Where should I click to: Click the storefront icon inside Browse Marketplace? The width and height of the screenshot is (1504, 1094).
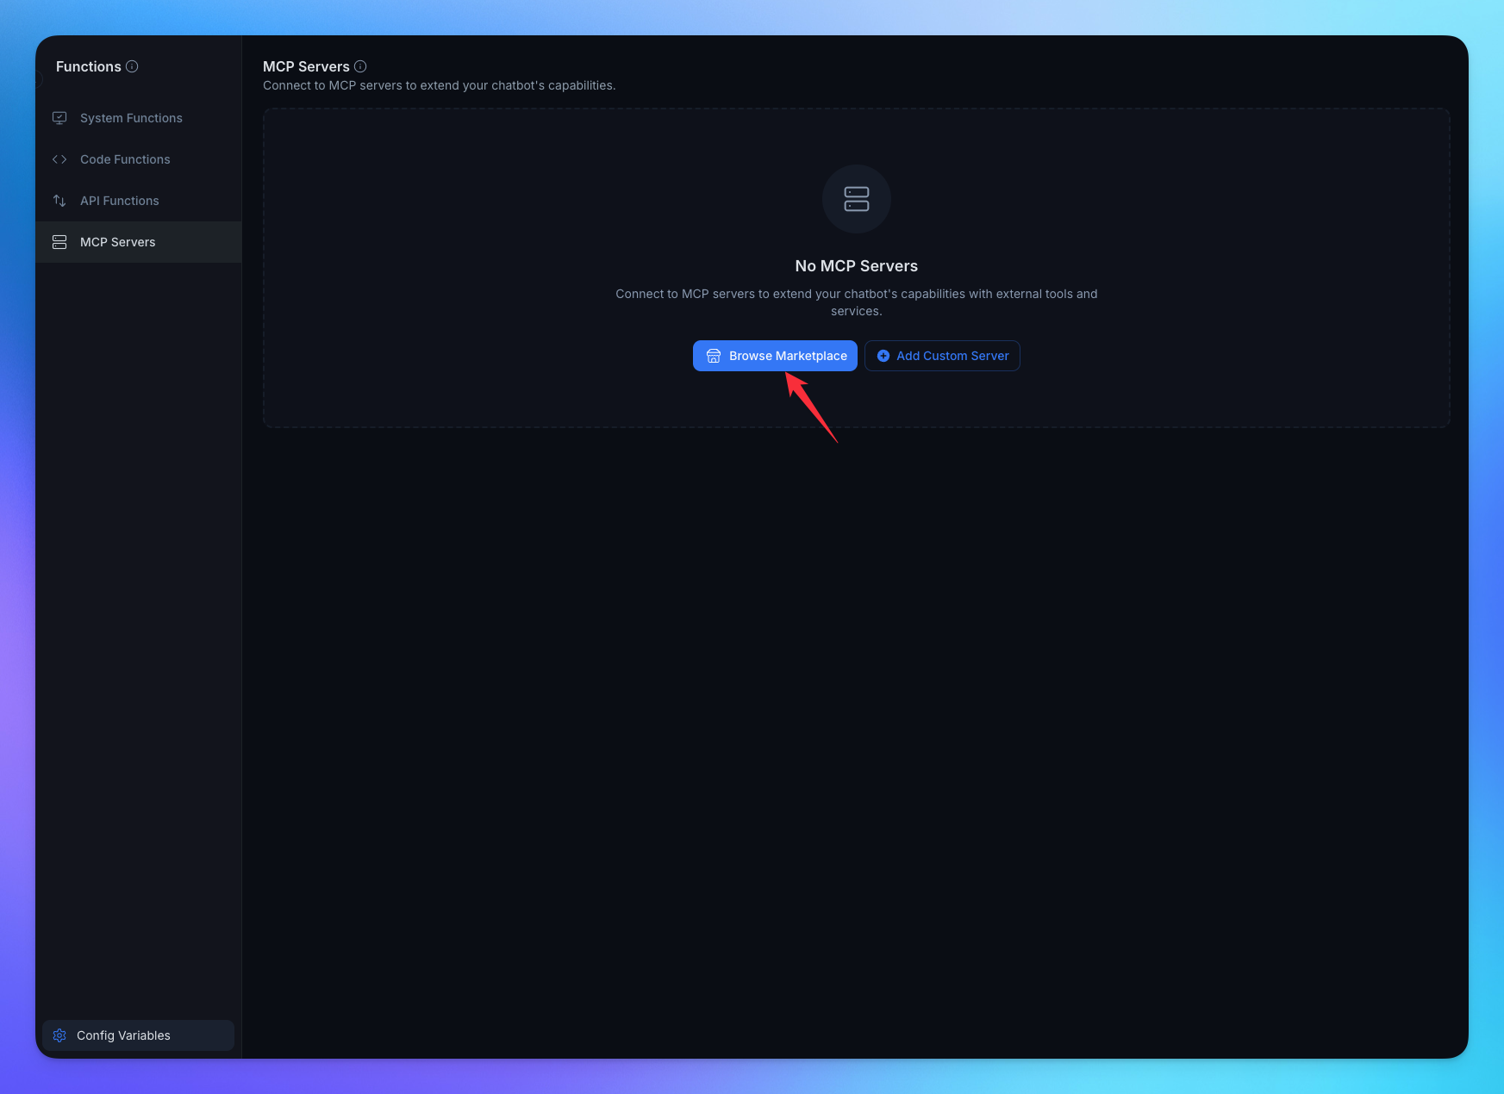click(713, 356)
